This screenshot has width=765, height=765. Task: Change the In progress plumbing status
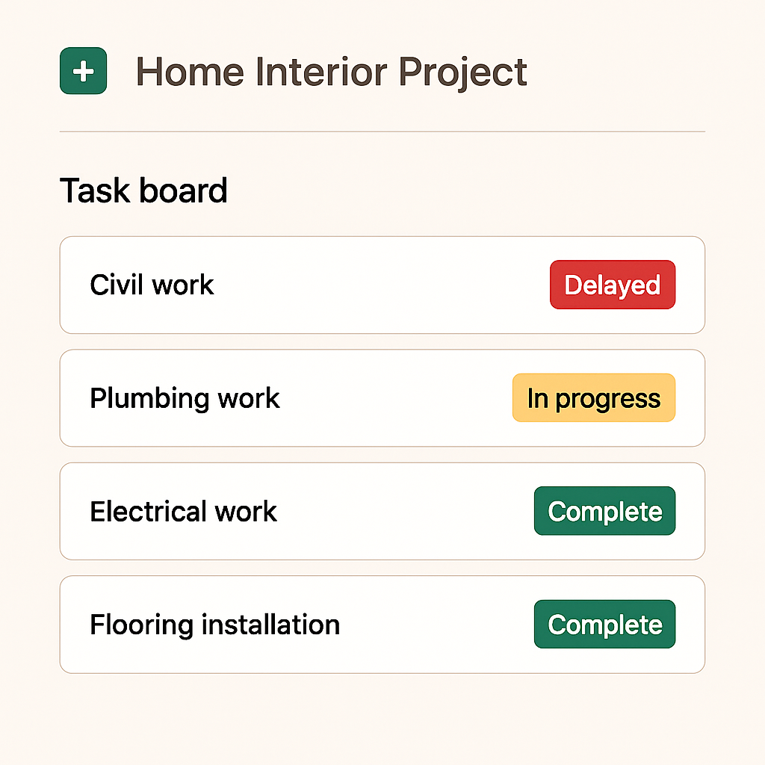594,397
